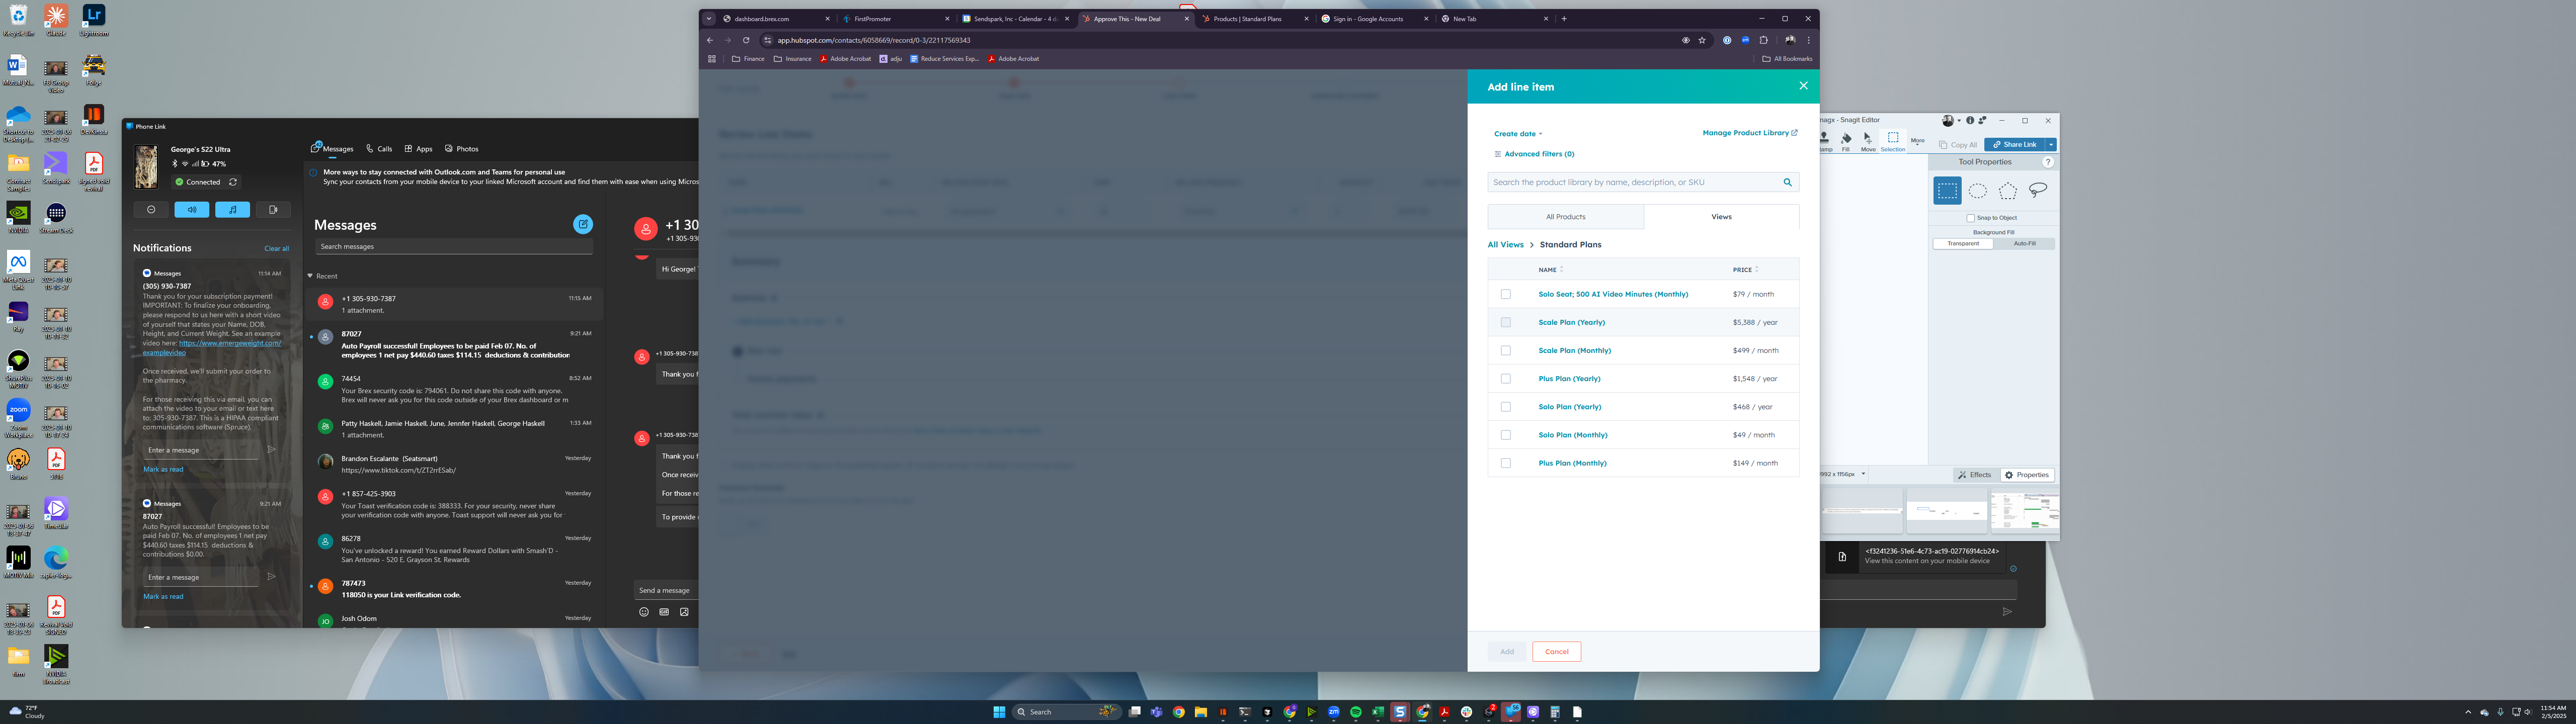Toggle Do Not Disturb on the phone
Viewport: 2576px width, 724px height.
coord(151,210)
